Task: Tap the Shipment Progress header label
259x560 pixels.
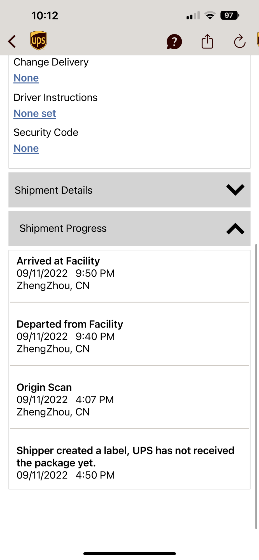Action: [x=63, y=228]
